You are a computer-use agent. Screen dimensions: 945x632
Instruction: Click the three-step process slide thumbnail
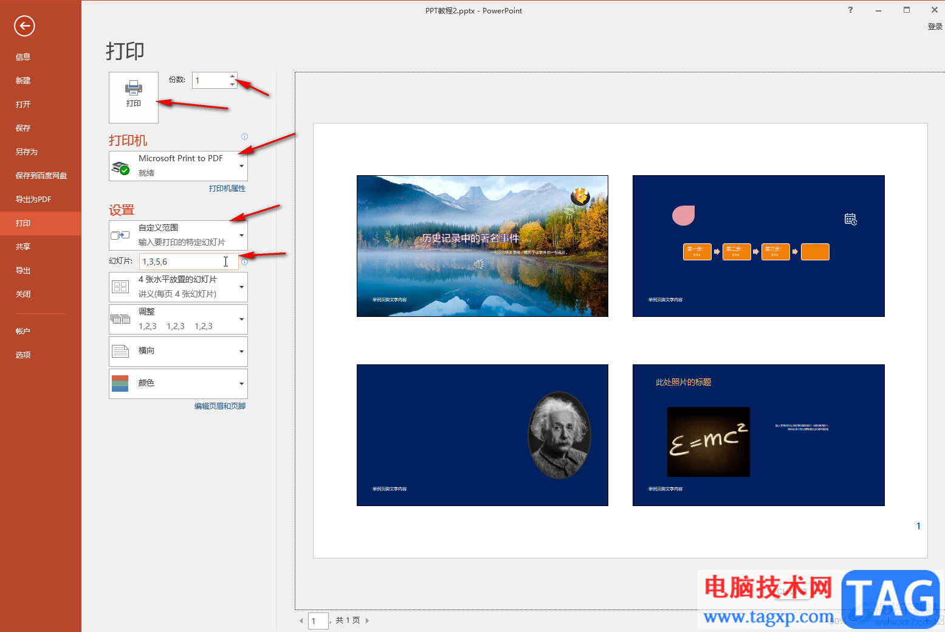point(758,246)
